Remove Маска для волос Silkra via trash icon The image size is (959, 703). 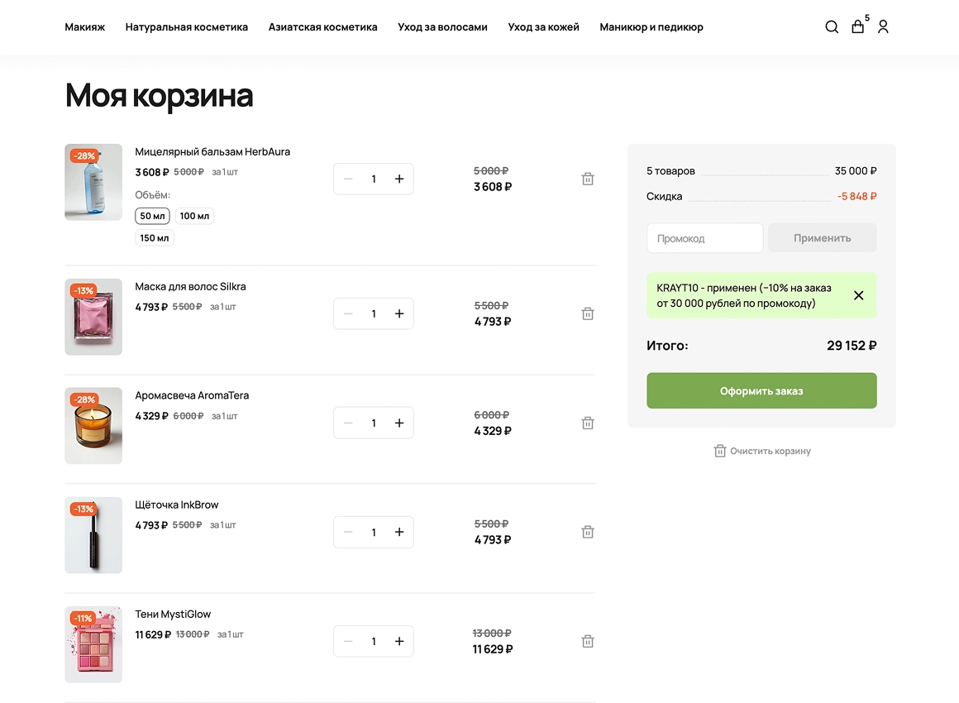tap(588, 313)
